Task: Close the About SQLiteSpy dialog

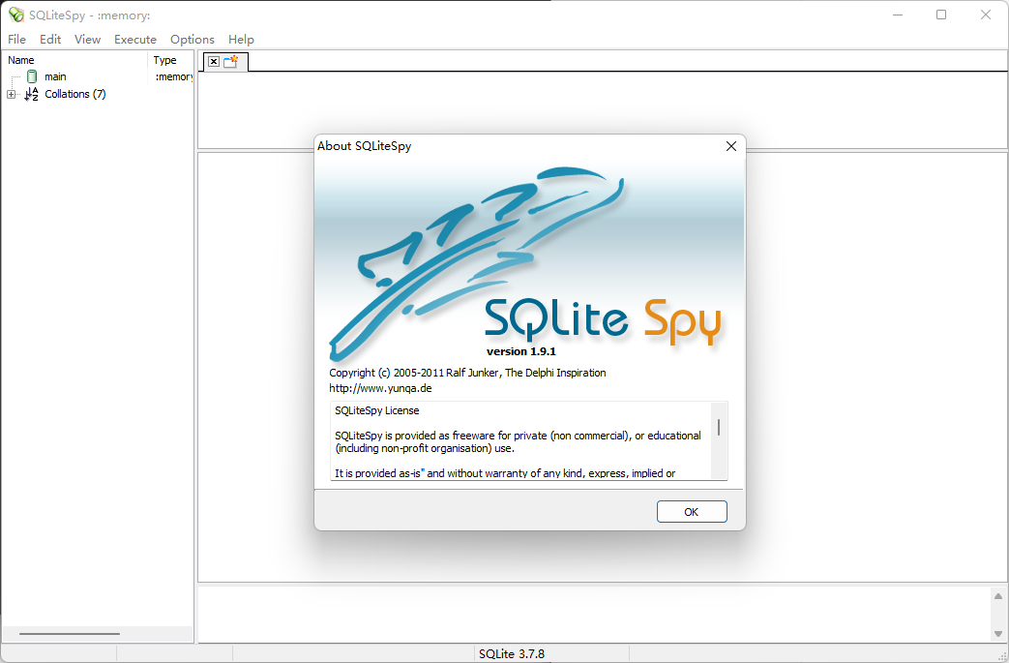Action: tap(731, 146)
